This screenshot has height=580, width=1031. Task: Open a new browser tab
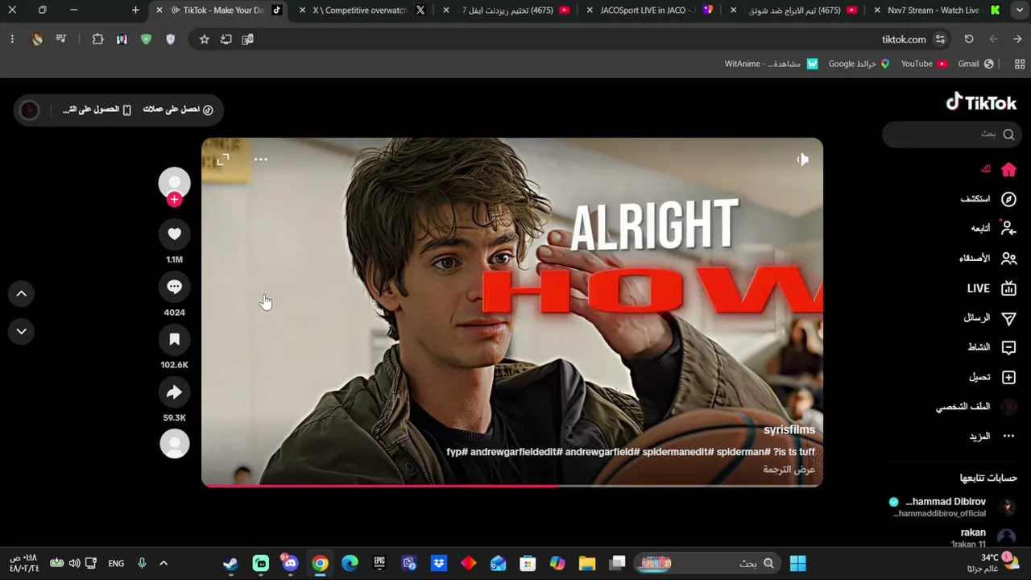tap(135, 10)
